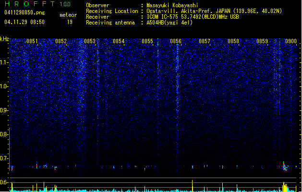Click the 0857 time marker
Screen dimensions: 302x192
205,41
